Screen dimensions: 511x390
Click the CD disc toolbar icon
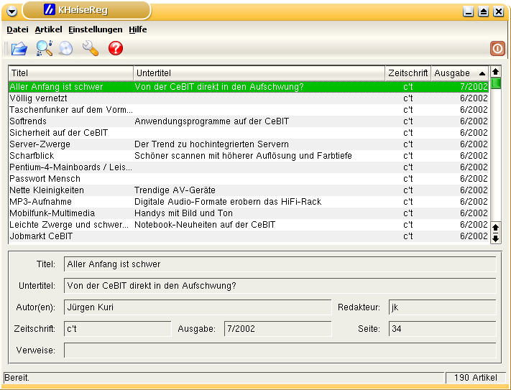pos(66,49)
